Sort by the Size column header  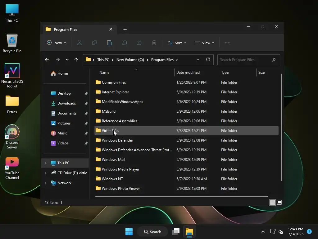261,73
